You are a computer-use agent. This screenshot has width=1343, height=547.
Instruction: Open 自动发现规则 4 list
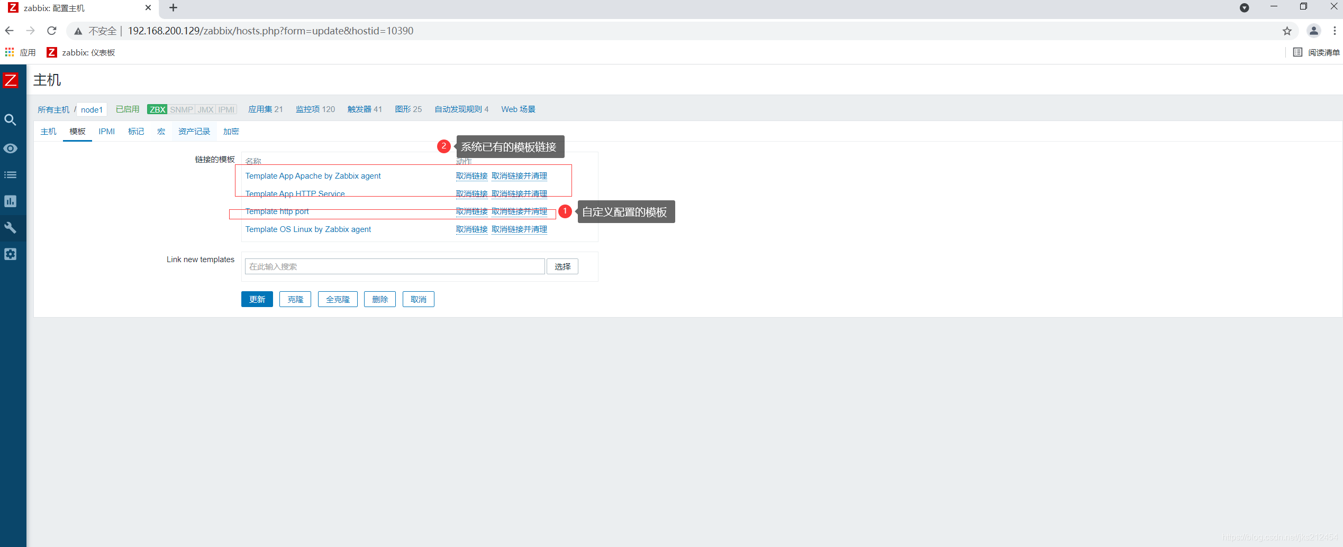(461, 109)
